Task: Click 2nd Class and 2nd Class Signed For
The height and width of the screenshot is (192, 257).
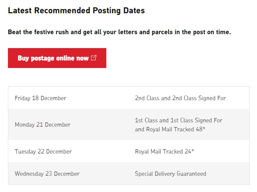Action: [x=180, y=98]
